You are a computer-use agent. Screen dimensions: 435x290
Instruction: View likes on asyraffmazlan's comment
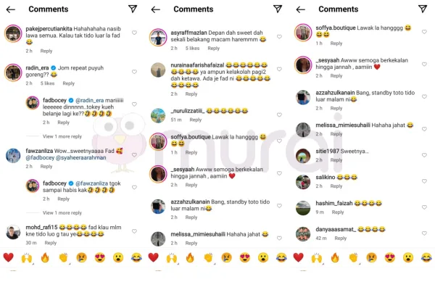point(193,49)
